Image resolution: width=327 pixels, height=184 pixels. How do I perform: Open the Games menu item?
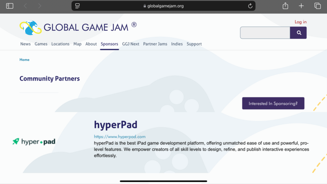click(x=41, y=44)
